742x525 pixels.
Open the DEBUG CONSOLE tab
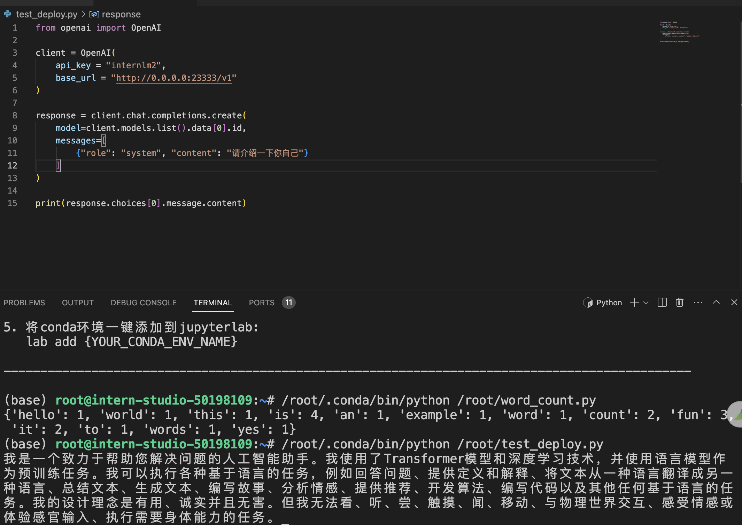[x=144, y=303]
